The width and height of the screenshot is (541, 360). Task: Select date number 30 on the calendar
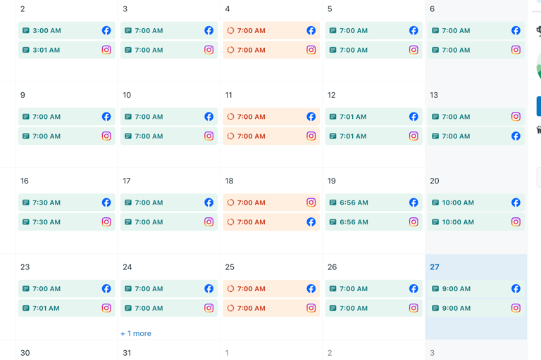[25, 353]
